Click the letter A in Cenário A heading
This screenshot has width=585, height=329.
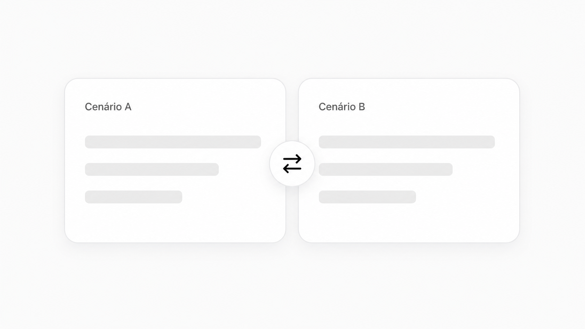point(128,107)
